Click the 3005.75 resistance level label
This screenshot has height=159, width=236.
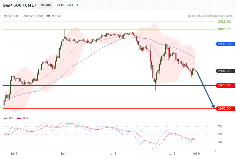224,29
